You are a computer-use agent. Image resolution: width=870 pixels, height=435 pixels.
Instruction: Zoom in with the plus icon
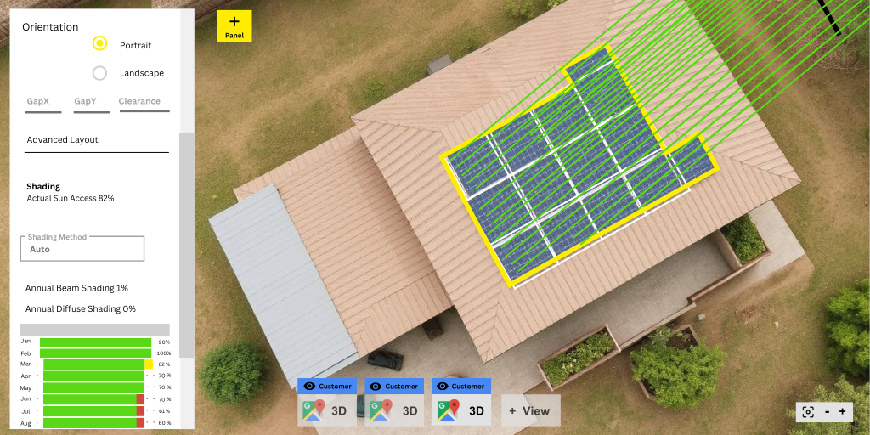842,411
